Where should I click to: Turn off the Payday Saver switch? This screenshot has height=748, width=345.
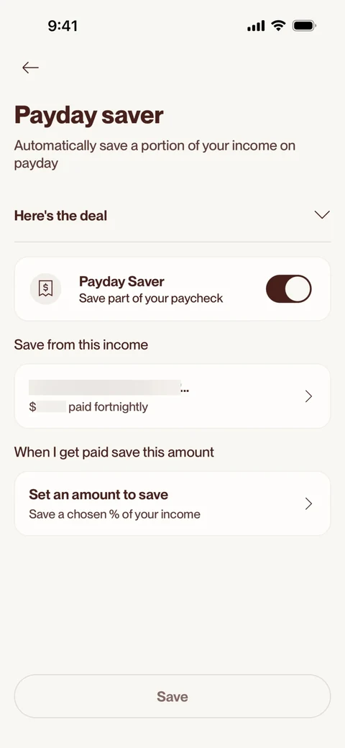(289, 288)
